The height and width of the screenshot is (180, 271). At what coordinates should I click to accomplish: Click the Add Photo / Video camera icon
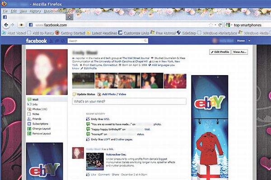pos(99,94)
